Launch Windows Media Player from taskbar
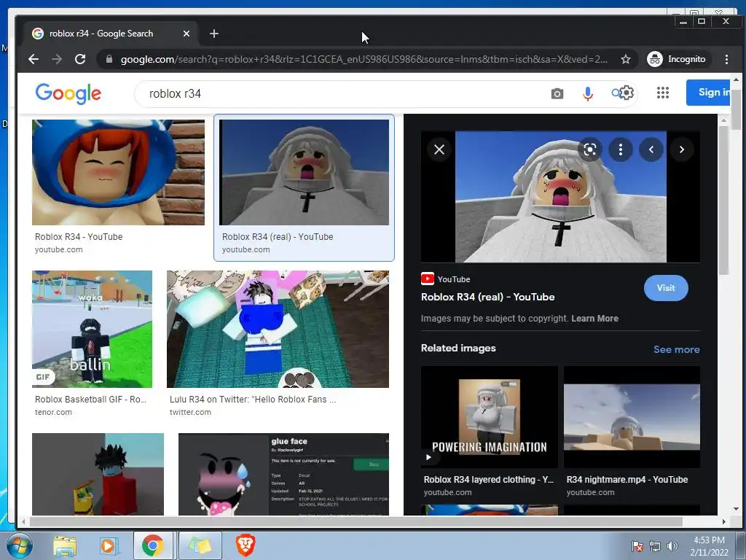The image size is (746, 560). pyautogui.click(x=108, y=545)
